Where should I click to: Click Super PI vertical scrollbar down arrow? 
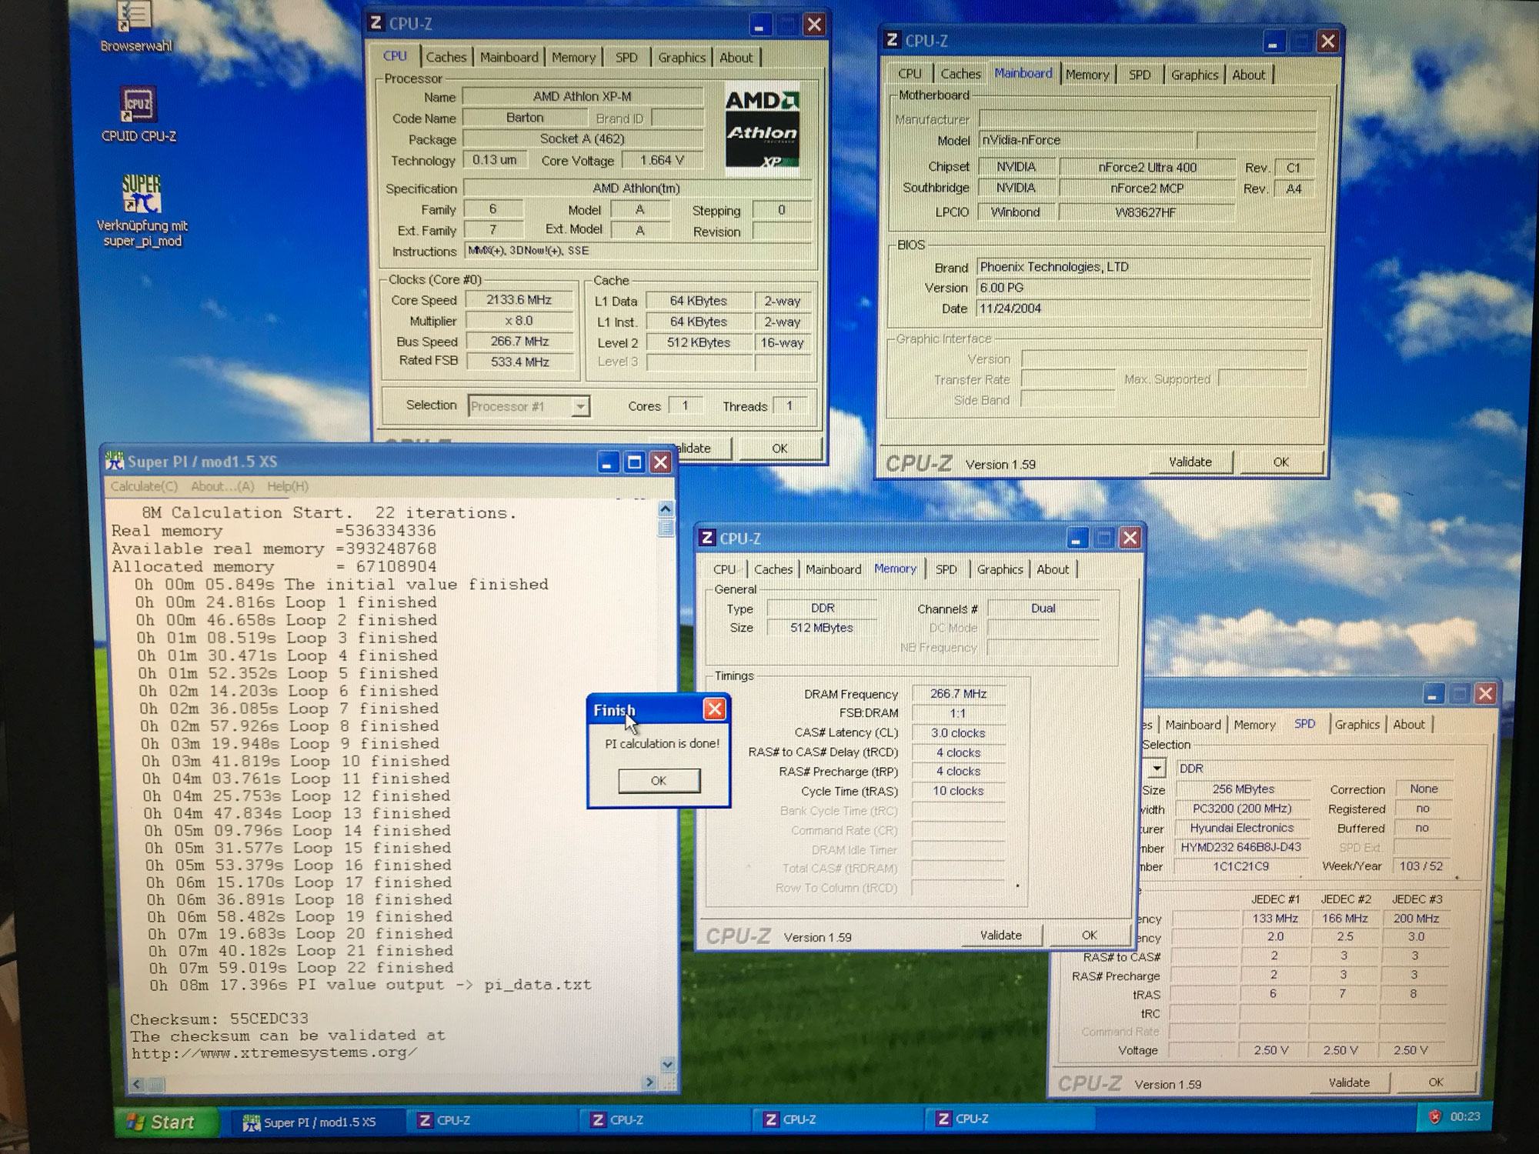coord(667,1065)
